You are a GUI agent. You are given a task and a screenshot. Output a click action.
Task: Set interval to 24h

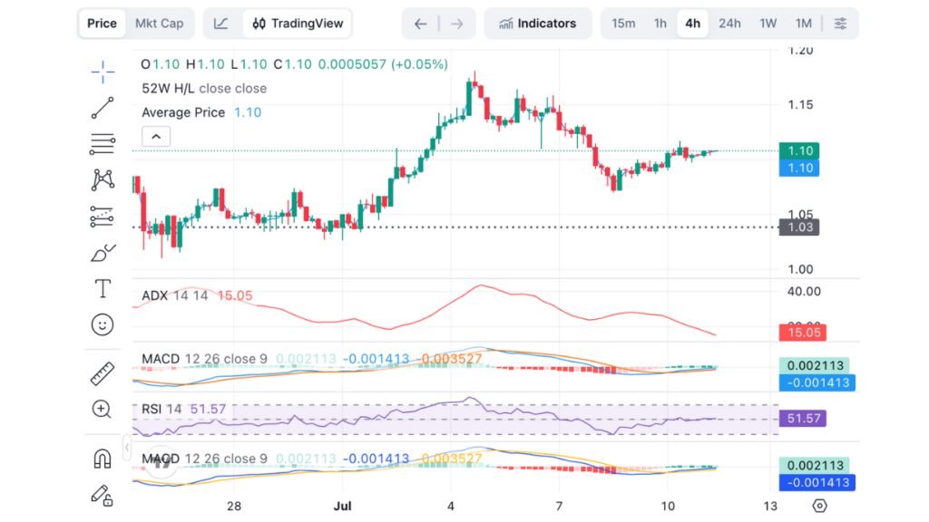pos(729,24)
